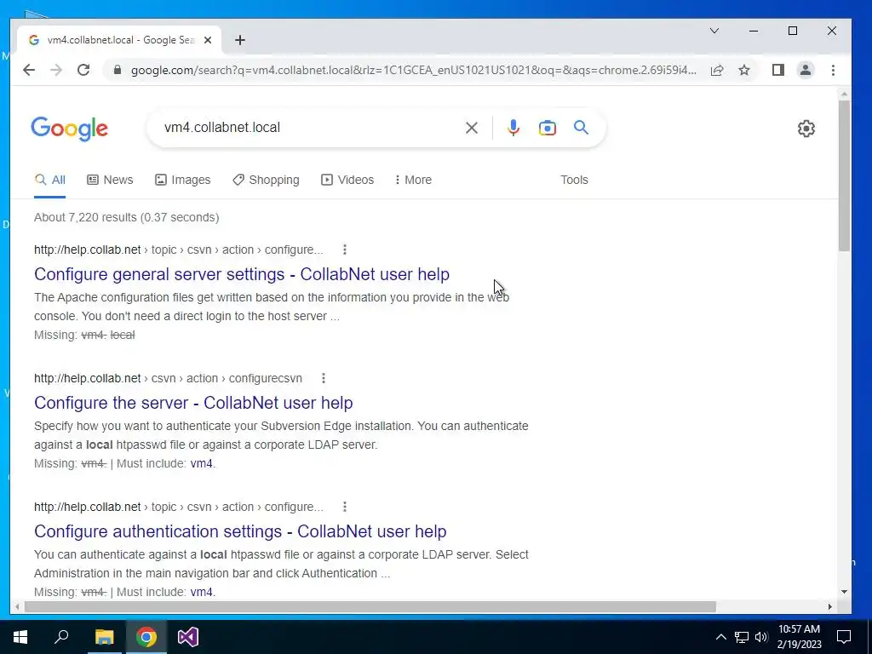Viewport: 872px width, 654px height.
Task: Click the Chrome profile avatar
Action: tap(805, 70)
